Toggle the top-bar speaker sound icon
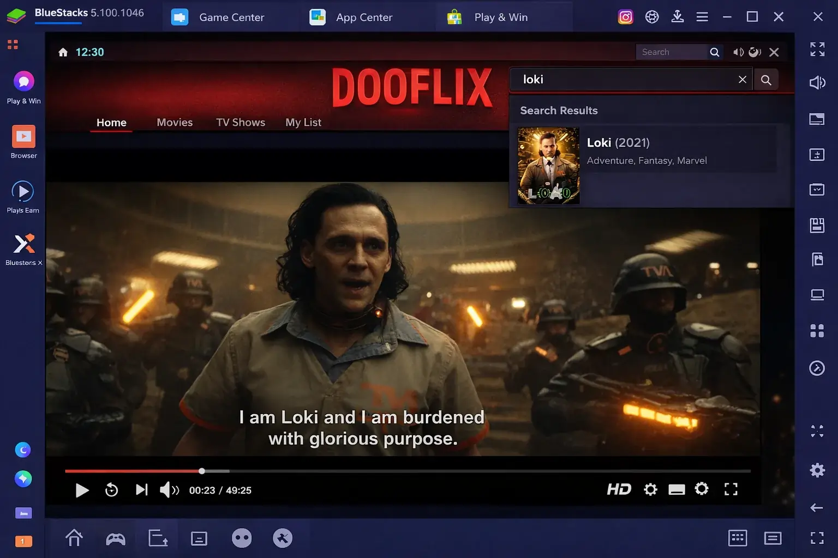838x558 pixels. pos(738,52)
